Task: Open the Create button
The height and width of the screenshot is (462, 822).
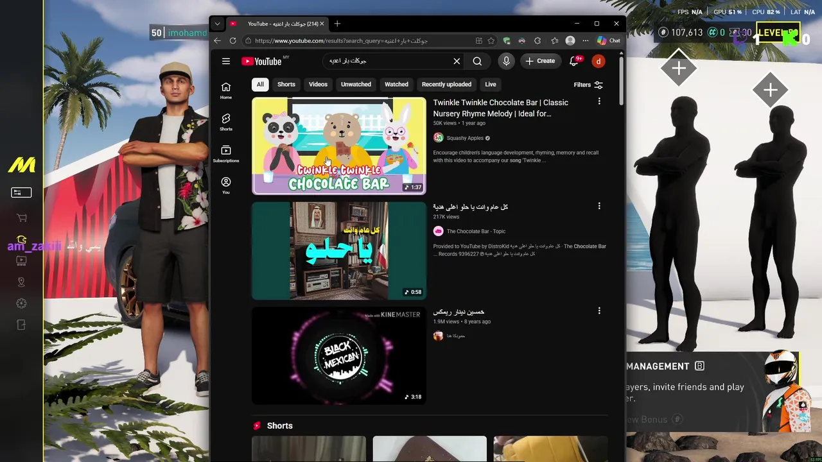Action: [539, 61]
